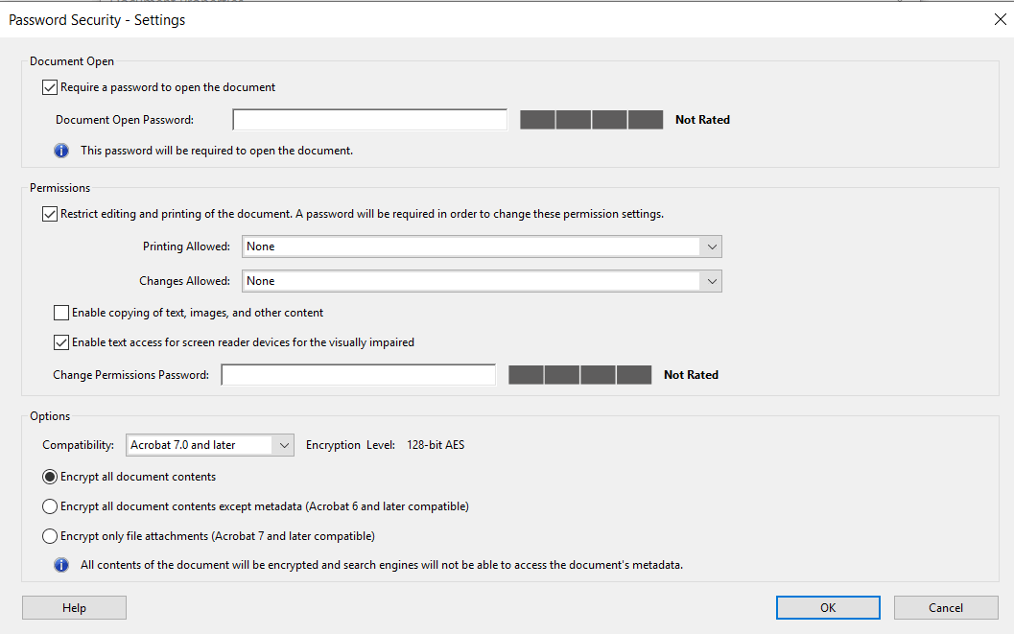Confirm settings with the OK button

pos(829,607)
